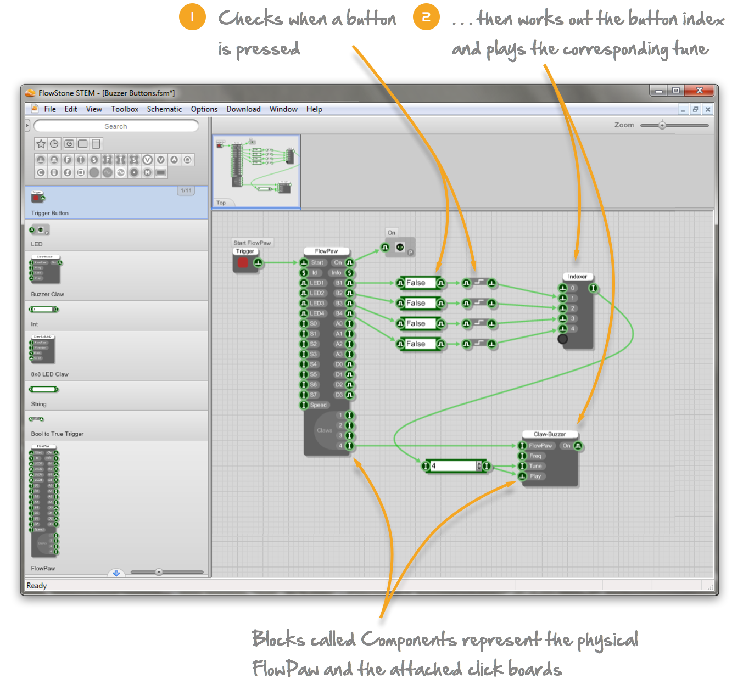Open the File menu
743x690 pixels.
50,109
